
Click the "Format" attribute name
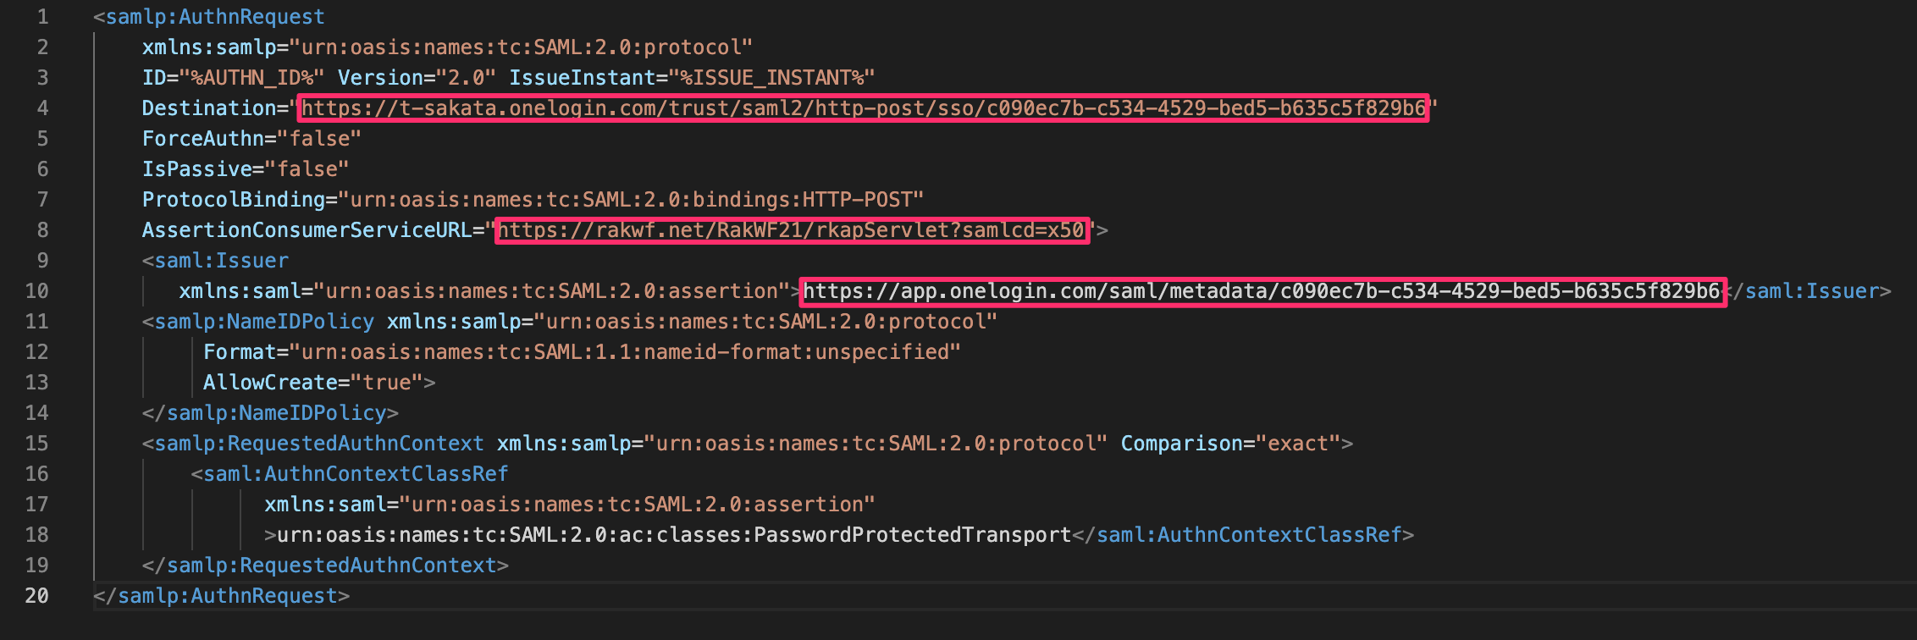click(x=240, y=352)
